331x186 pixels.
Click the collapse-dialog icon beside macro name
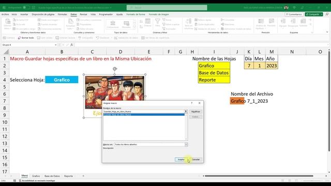(186, 112)
